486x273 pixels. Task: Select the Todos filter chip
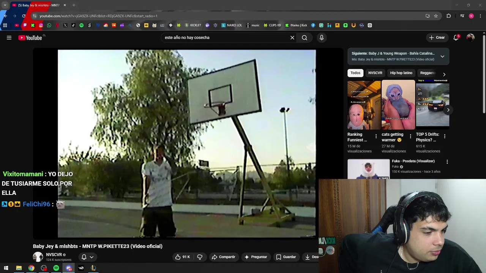355,73
